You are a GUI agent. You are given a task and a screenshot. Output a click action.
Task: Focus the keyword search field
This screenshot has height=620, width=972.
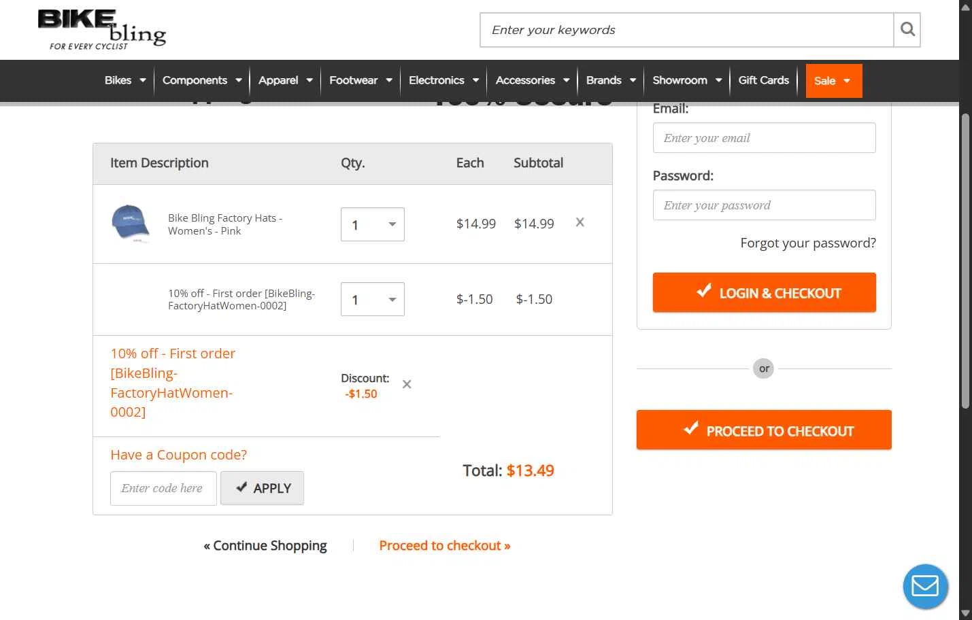686,30
